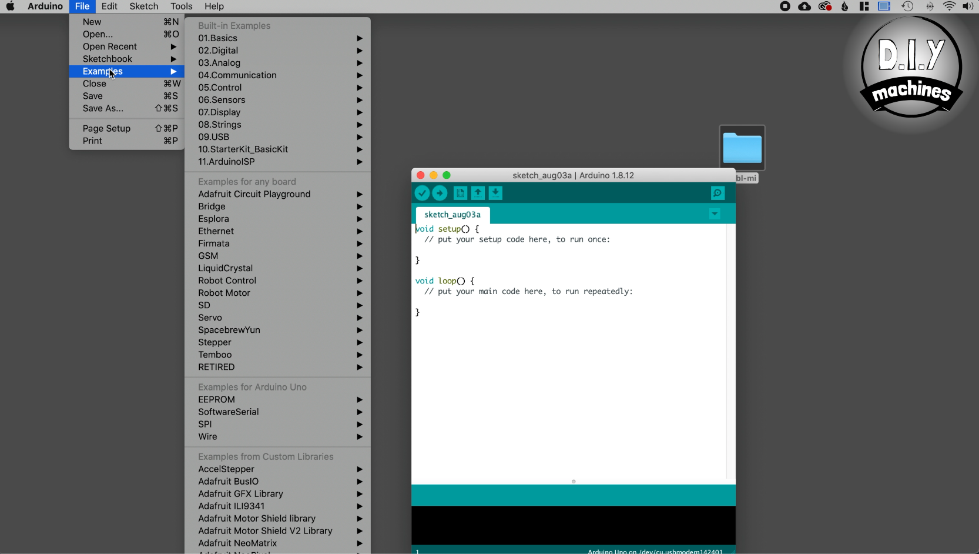The height and width of the screenshot is (554, 979).
Task: Open the Sketch menu
Action: point(144,6)
